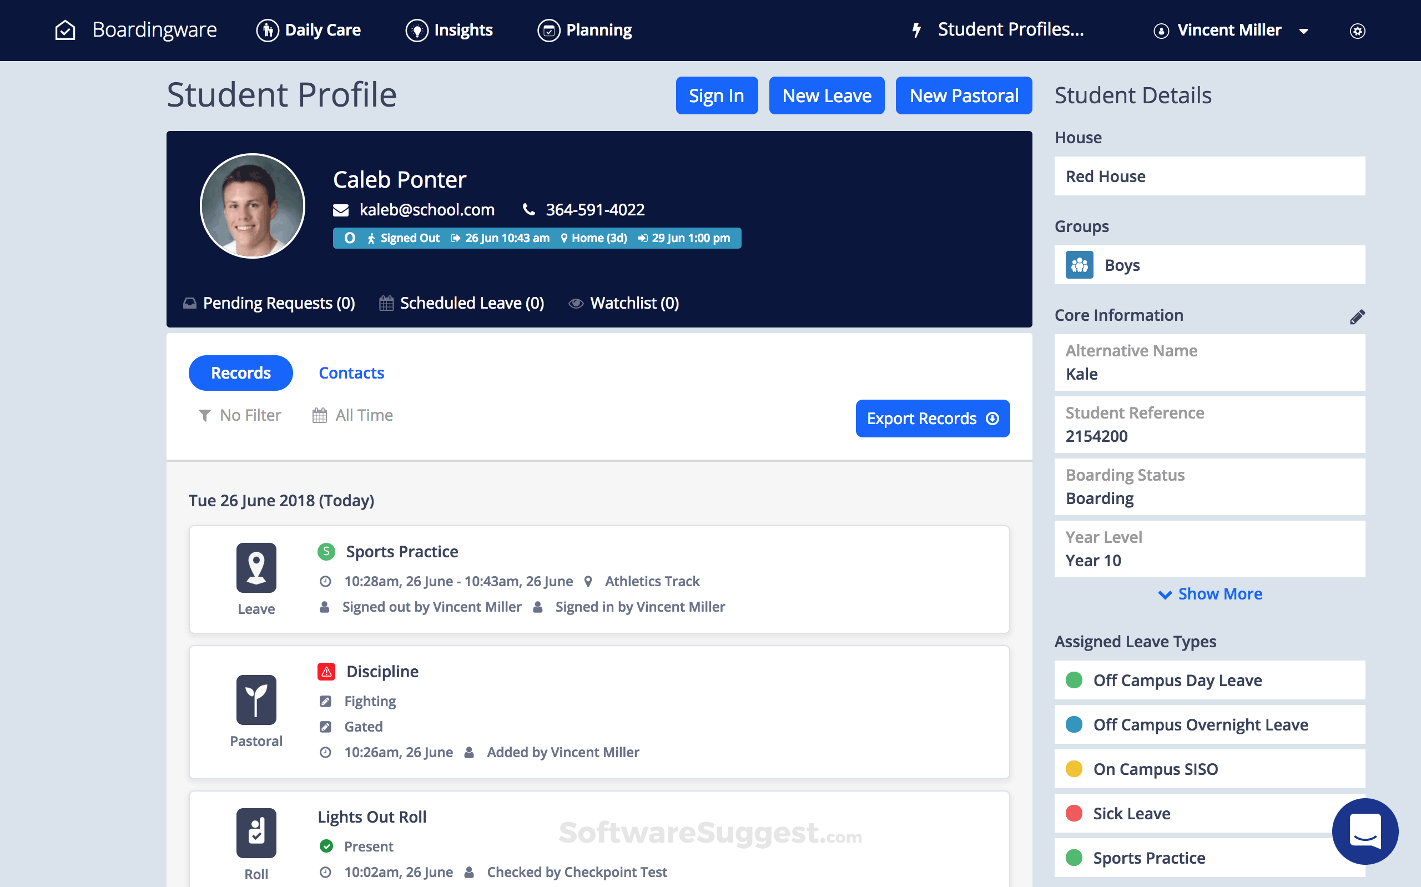Click the lightning bolt quick-search icon
This screenshot has width=1421, height=887.
(x=916, y=30)
